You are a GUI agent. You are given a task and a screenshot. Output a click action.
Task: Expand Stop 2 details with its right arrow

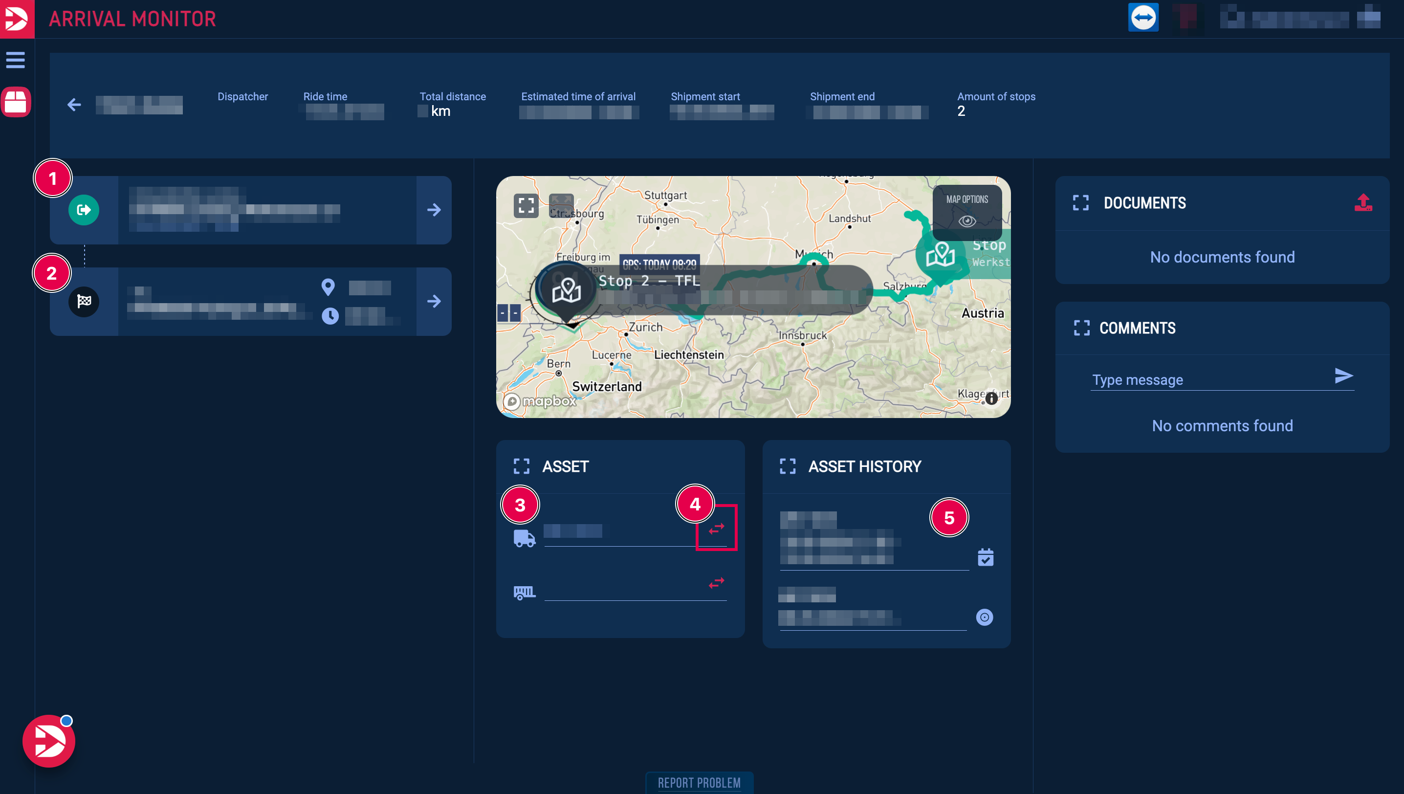(x=434, y=302)
